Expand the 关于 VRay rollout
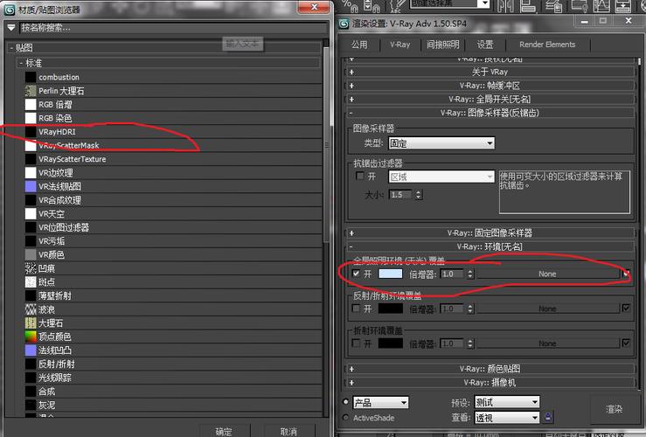 490,72
